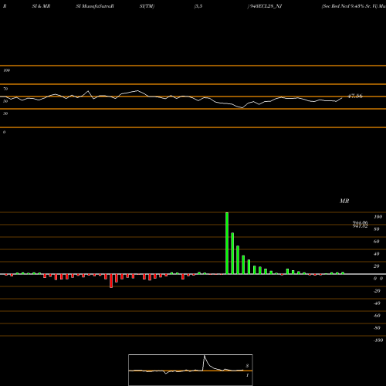Click the MR axis label -40
Image resolution: width=386 pixels, height=386 pixels.
point(377,303)
